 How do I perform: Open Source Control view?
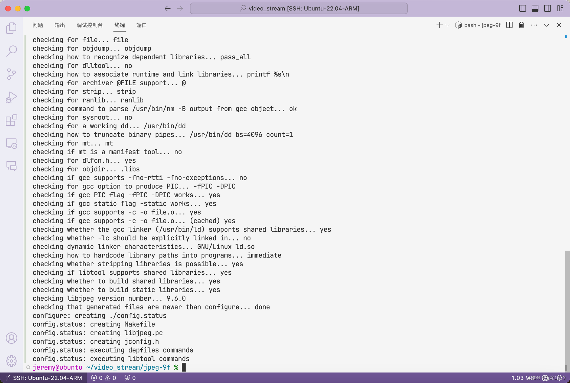coord(11,74)
